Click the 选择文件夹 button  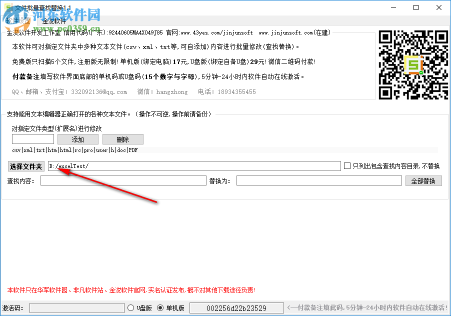click(25, 165)
